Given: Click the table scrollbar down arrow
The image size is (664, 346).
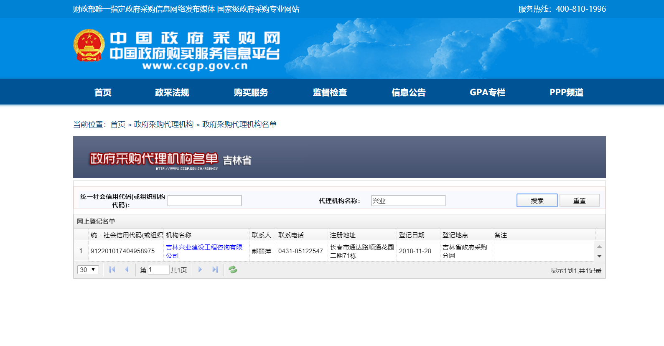Looking at the screenshot, I should tap(599, 256).
